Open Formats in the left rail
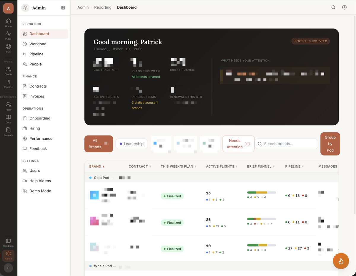The image size is (356, 276). coord(8,132)
